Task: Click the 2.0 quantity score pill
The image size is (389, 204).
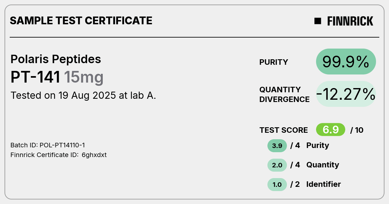Action: click(277, 165)
